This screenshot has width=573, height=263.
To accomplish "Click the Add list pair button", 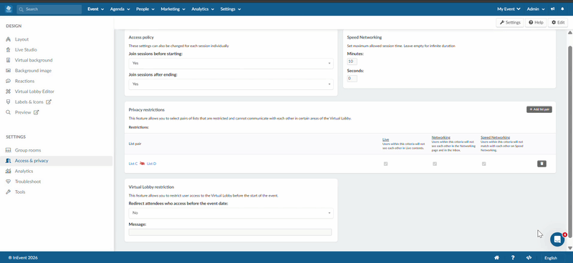I will (x=539, y=109).
